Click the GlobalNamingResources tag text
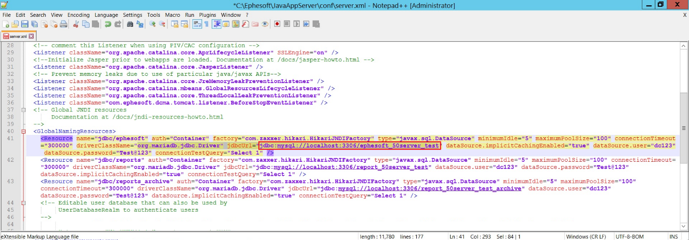The height and width of the screenshot is (240, 689). (75, 132)
